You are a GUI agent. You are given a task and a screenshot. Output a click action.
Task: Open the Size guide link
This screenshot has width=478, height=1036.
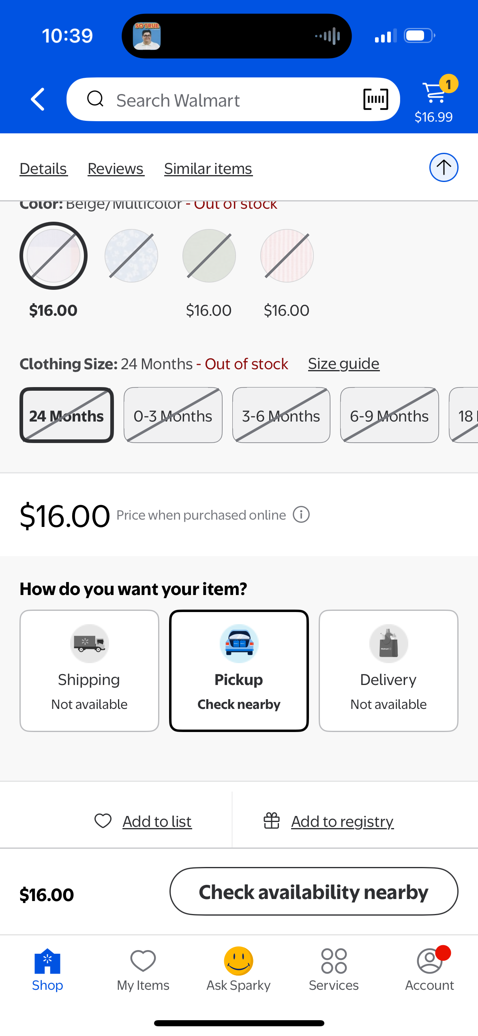tap(343, 364)
